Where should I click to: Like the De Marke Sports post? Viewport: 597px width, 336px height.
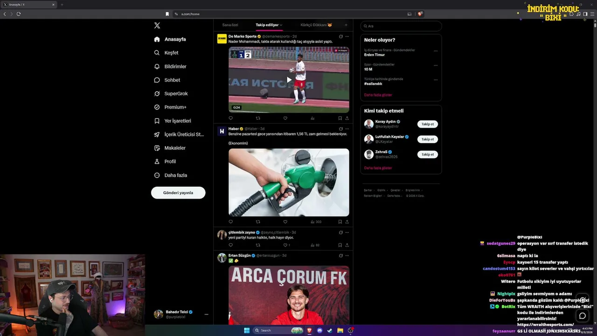pos(285,118)
